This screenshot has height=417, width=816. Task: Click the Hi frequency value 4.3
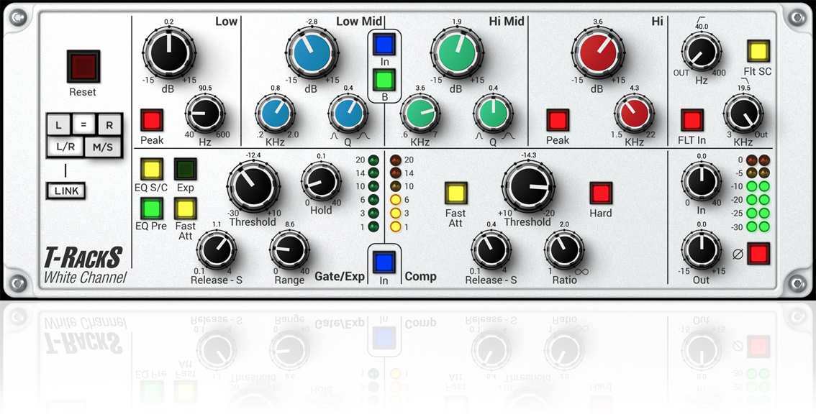634,88
